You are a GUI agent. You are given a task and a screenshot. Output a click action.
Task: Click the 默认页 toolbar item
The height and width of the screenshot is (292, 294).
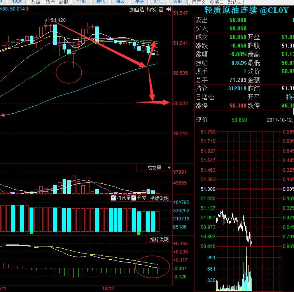coord(234,2)
